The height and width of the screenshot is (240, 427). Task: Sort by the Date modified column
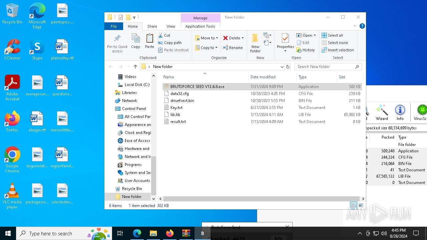(272, 77)
